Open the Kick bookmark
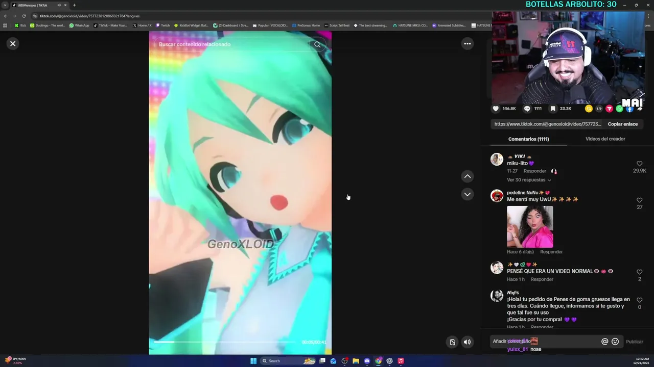Viewport: 654px width, 367px height. pos(20,25)
